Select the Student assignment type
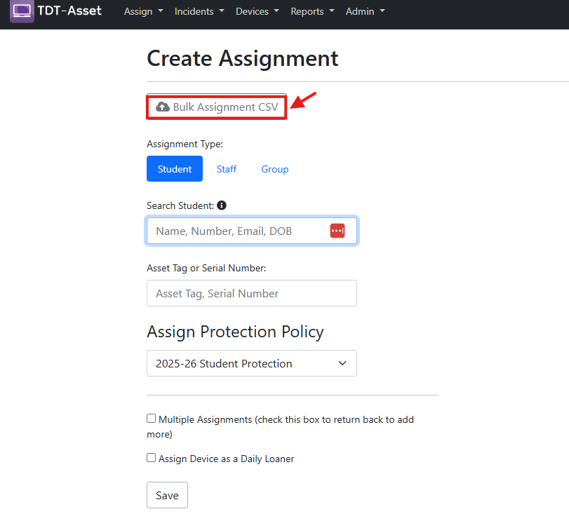 click(x=175, y=168)
